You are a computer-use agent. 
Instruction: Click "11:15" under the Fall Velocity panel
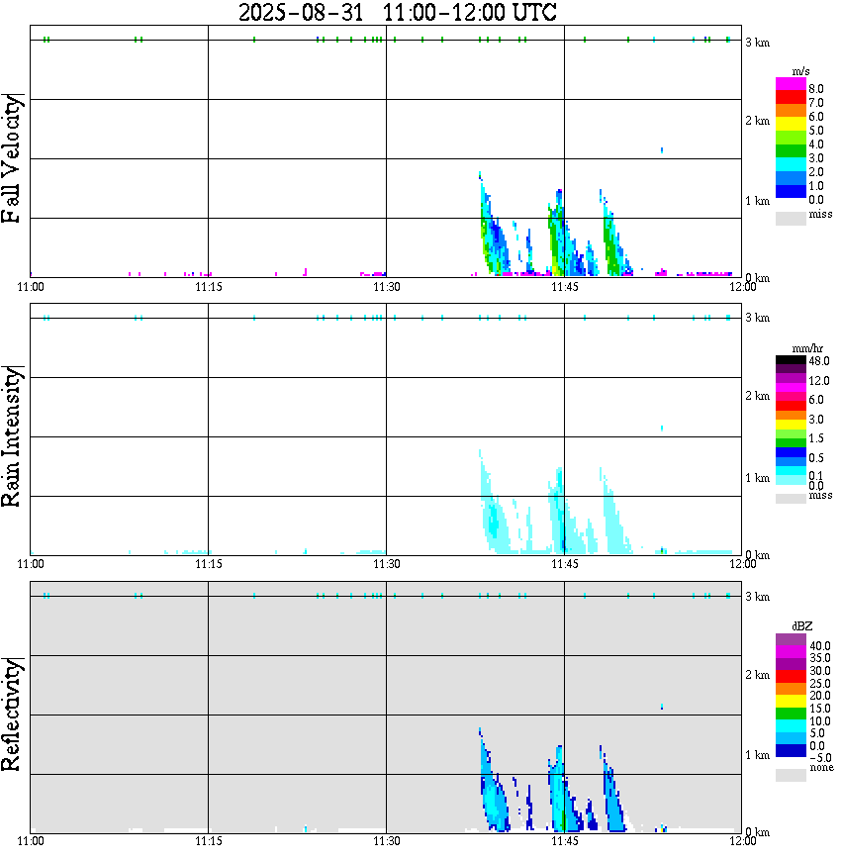(x=208, y=287)
